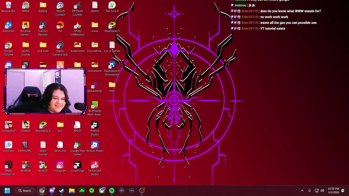The height and width of the screenshot is (196, 349).
Task: Launch RPCS3 emulator icon
Action: point(77,127)
